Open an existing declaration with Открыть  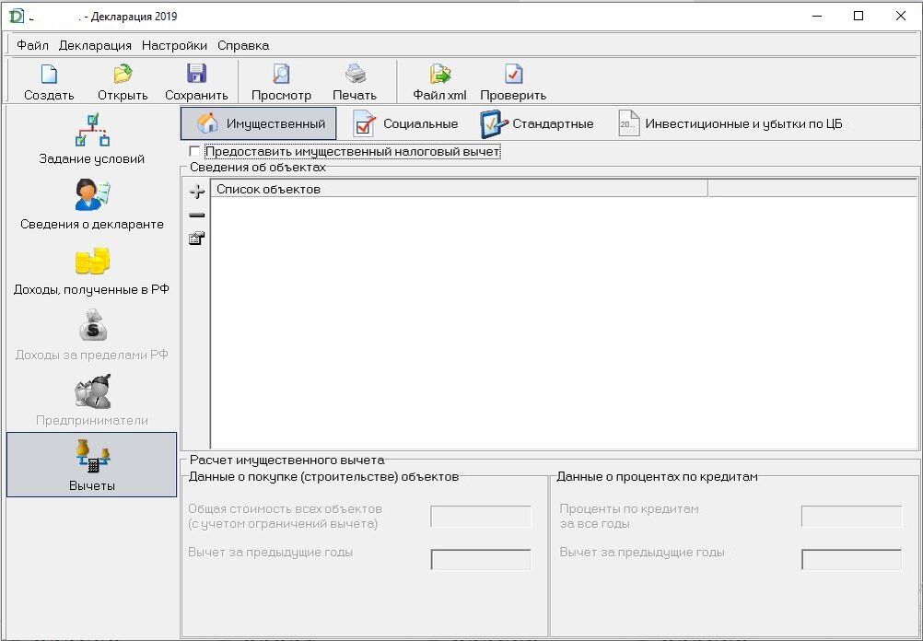123,82
